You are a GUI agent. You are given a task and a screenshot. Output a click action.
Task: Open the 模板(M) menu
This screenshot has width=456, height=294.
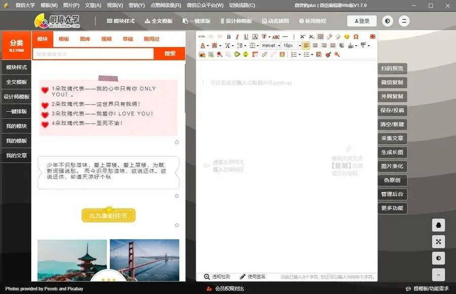point(49,5)
